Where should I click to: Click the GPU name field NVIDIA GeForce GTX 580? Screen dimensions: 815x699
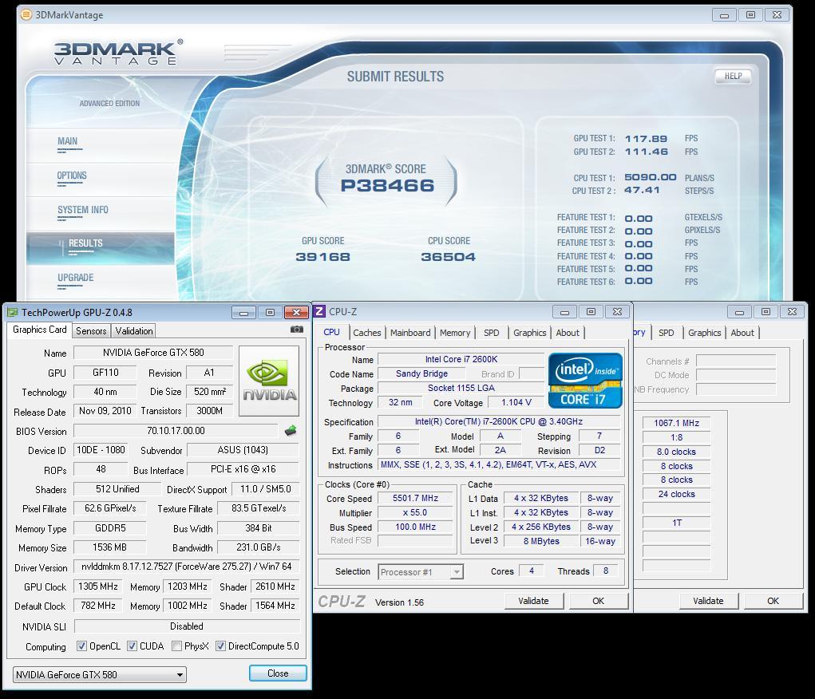point(153,353)
